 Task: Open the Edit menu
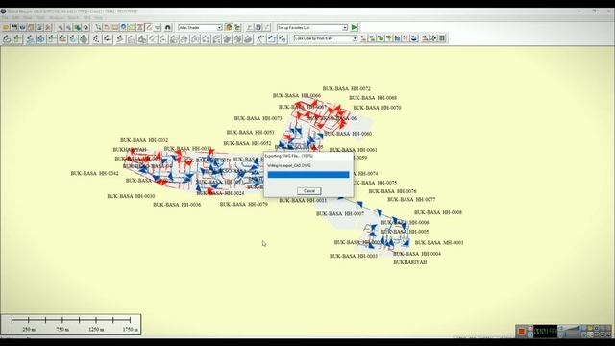click(x=15, y=17)
